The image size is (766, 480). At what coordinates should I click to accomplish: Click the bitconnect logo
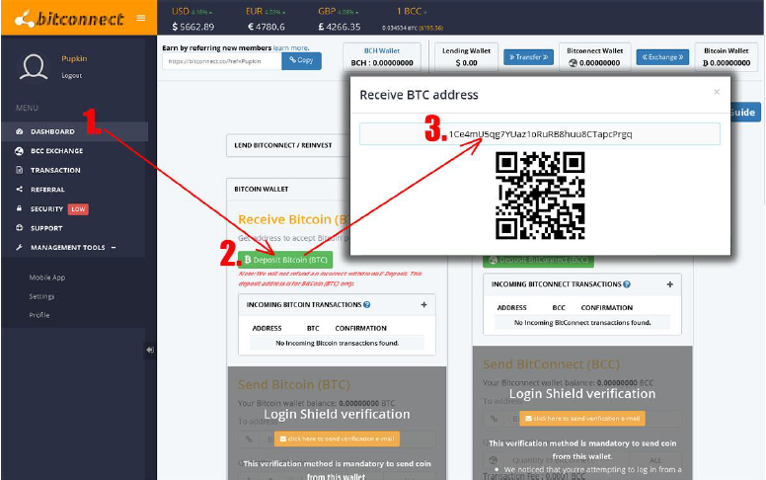69,19
